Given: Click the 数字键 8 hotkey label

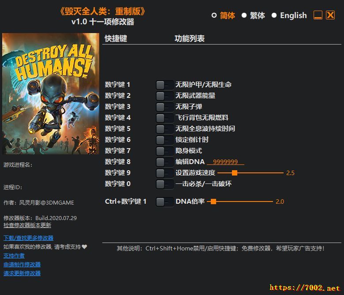Looking at the screenshot, I should [x=117, y=162].
